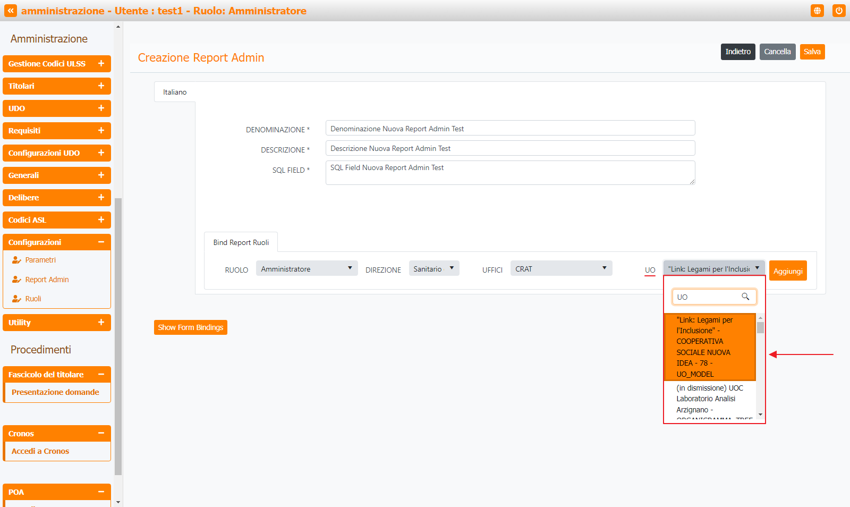Click the Aggiungi button
The height and width of the screenshot is (507, 850).
(x=787, y=271)
